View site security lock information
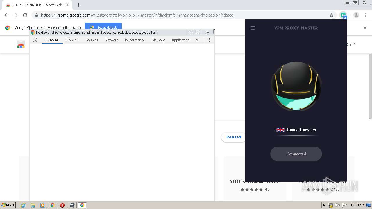 pyautogui.click(x=36, y=15)
